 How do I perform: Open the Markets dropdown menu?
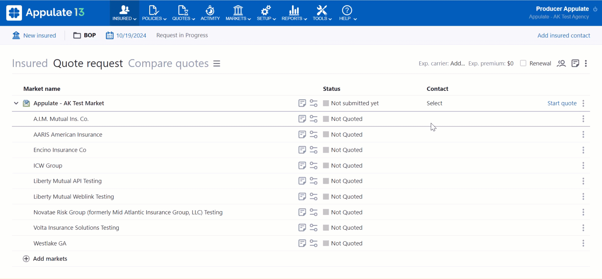[238, 13]
